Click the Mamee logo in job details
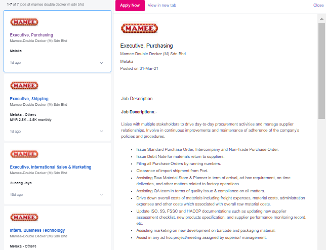This screenshot has width=326, height=250. [139, 28]
